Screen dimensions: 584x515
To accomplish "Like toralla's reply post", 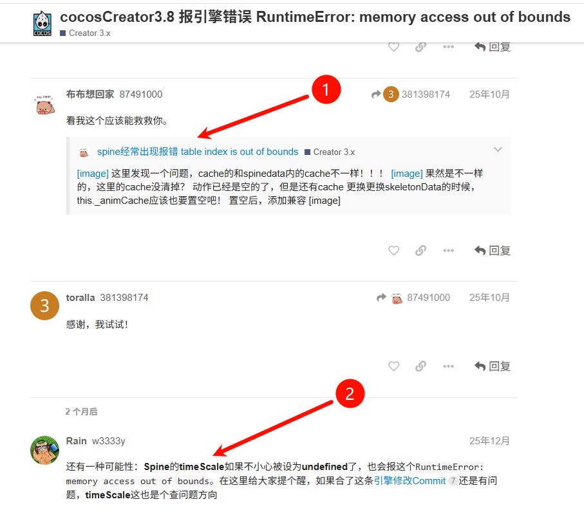I will [x=393, y=366].
